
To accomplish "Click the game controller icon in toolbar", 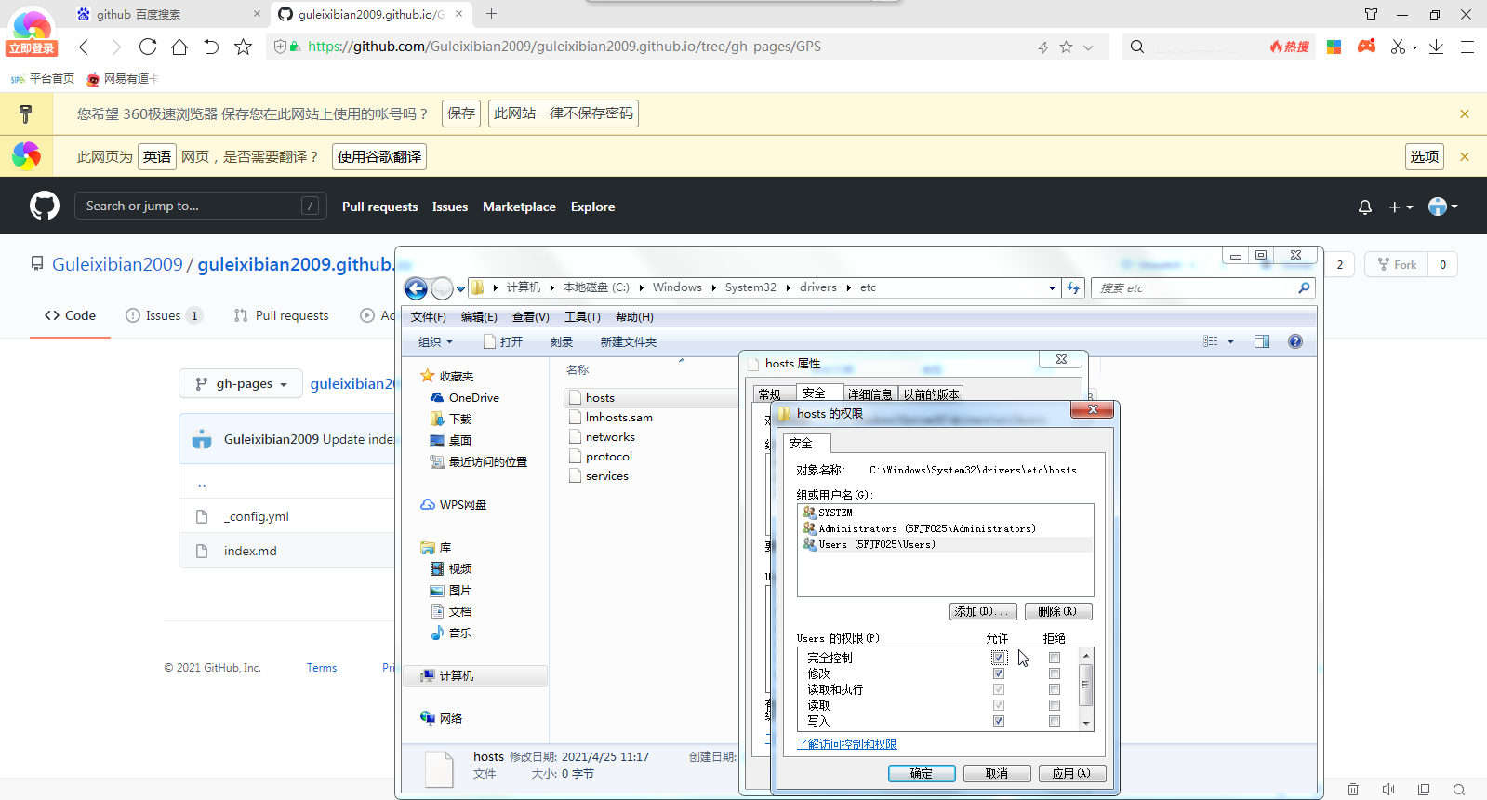I will click(1366, 46).
